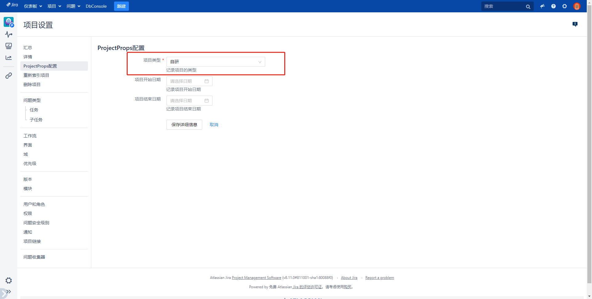Open the help question mark icon
Viewport: 592px width, 299px height.
(x=553, y=6)
